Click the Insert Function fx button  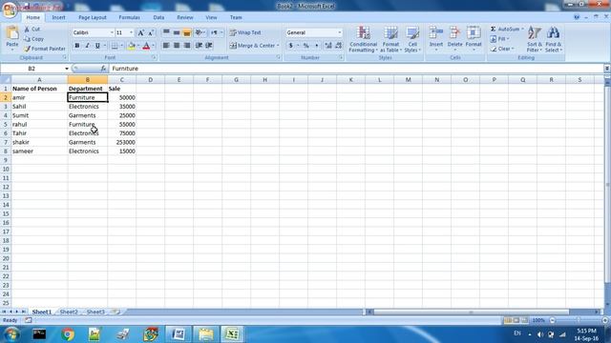click(x=103, y=69)
